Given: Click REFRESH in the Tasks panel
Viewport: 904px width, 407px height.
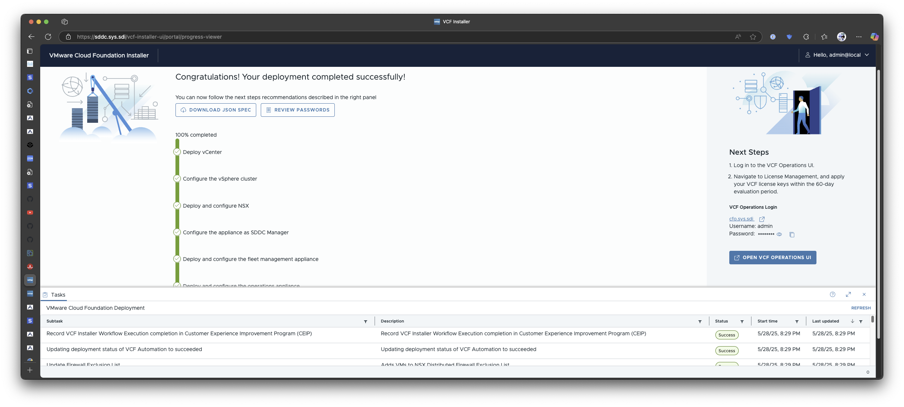Looking at the screenshot, I should pos(861,308).
